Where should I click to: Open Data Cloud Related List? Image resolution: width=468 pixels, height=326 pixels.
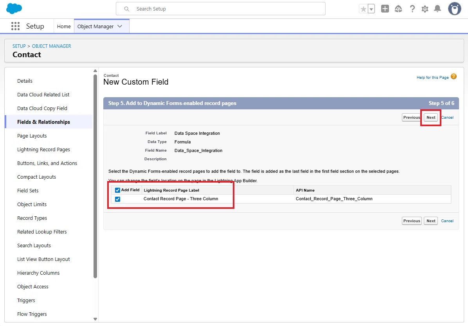click(x=43, y=95)
